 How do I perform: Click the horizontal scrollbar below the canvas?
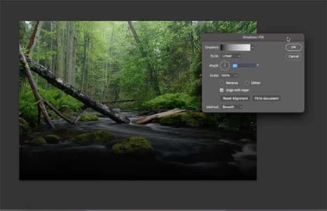[x=156, y=210]
